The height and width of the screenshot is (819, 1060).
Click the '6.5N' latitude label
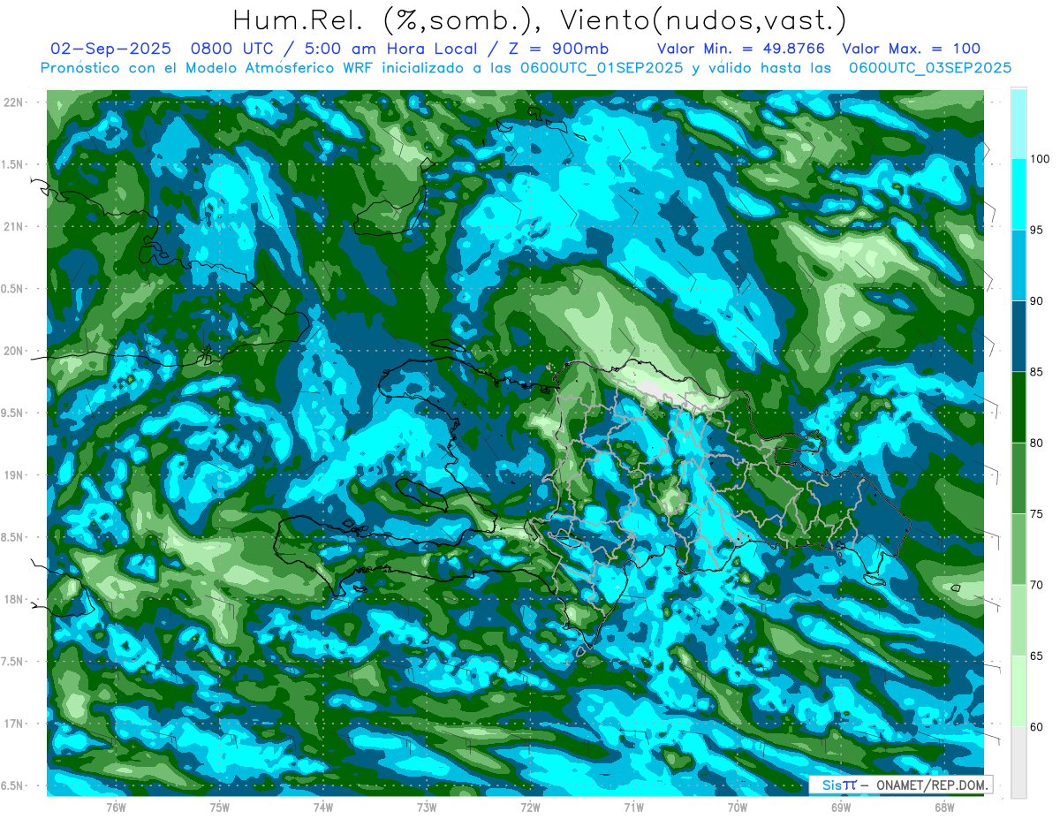tap(12, 786)
